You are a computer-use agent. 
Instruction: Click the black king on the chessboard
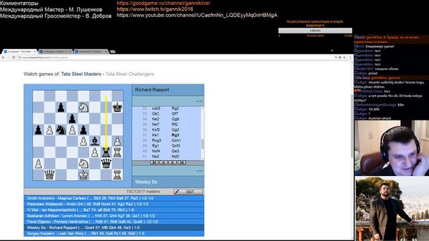click(x=117, y=107)
